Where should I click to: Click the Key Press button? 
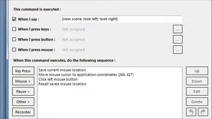[23, 71]
